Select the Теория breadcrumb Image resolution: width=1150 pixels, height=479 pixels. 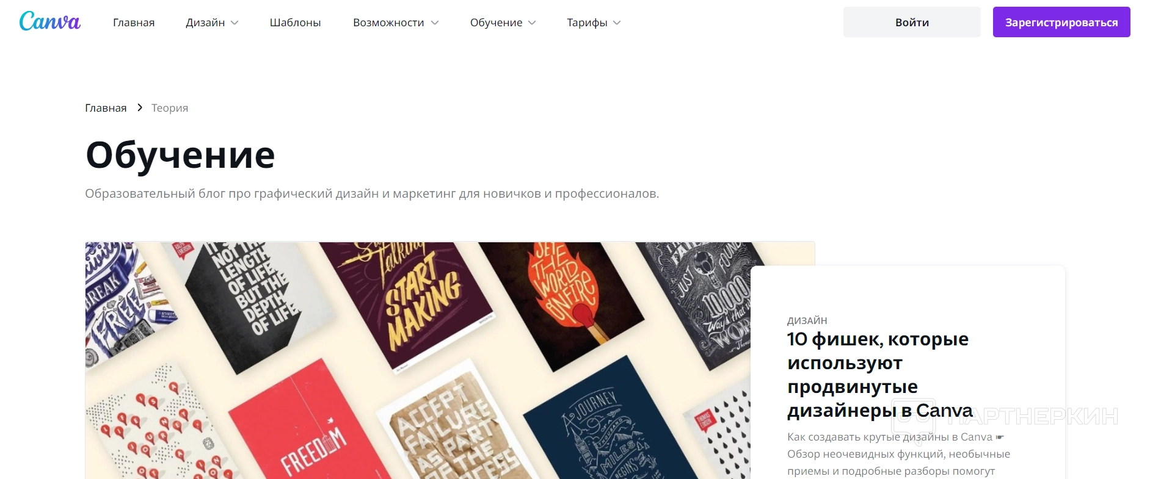[x=170, y=108]
